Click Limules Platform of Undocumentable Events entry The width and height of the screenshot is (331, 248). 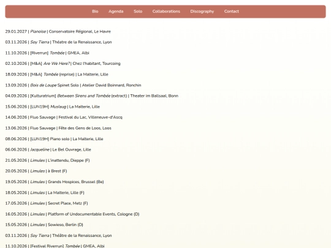pyautogui.click(x=72, y=214)
